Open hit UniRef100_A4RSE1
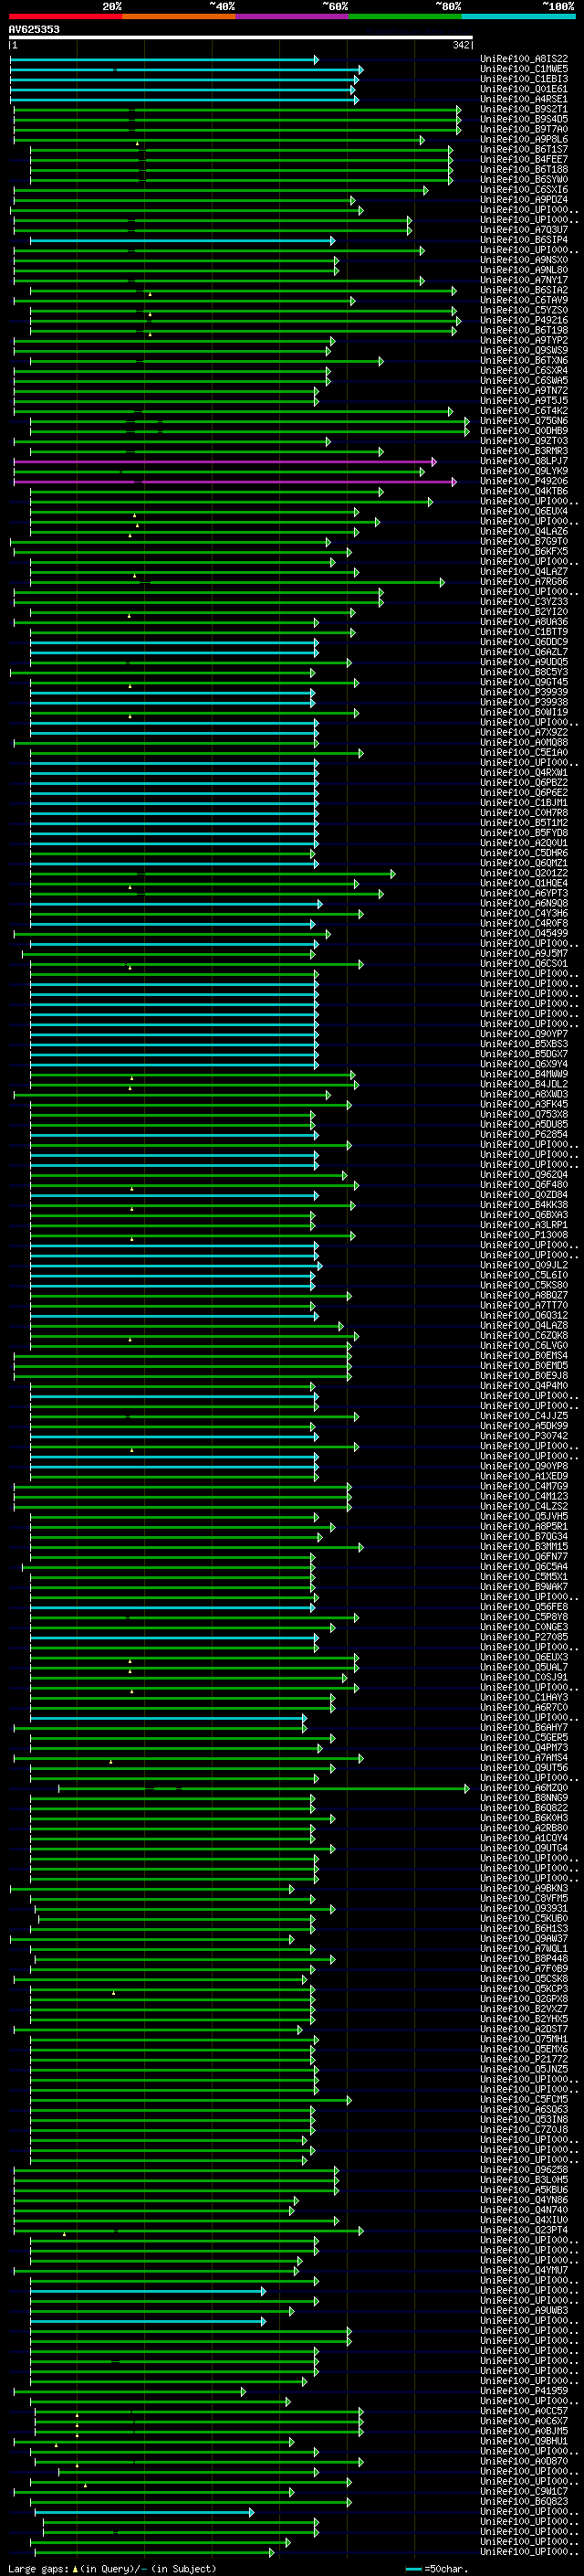This screenshot has width=584, height=2576. [x=524, y=99]
